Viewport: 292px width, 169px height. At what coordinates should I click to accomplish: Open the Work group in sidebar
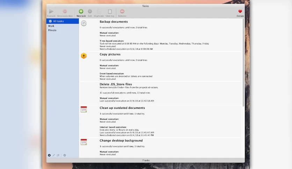click(x=51, y=26)
